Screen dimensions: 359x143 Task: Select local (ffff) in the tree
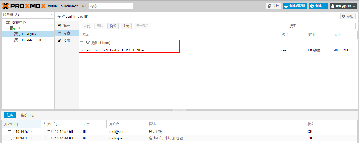click(x=28, y=34)
